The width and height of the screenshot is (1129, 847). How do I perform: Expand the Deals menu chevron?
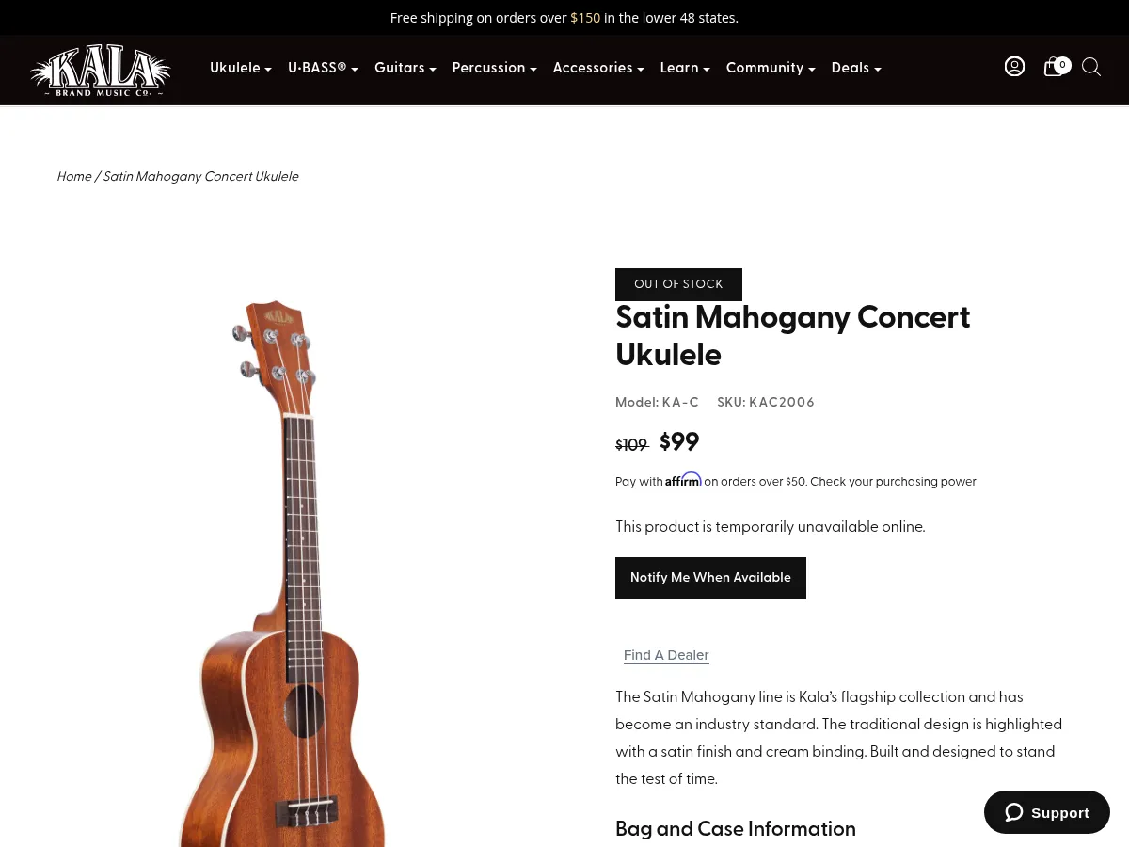coord(877,70)
